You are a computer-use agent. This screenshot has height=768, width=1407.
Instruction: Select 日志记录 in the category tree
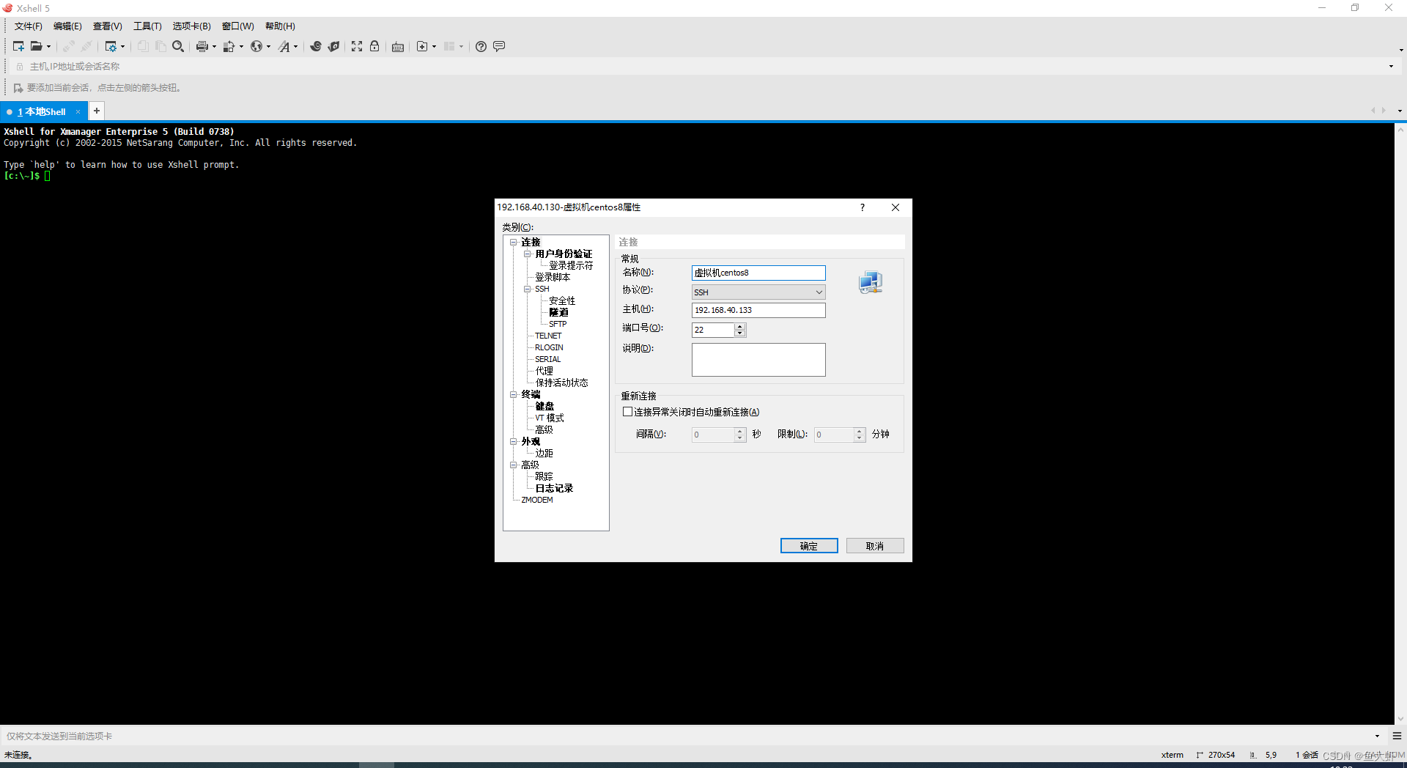pyautogui.click(x=554, y=488)
